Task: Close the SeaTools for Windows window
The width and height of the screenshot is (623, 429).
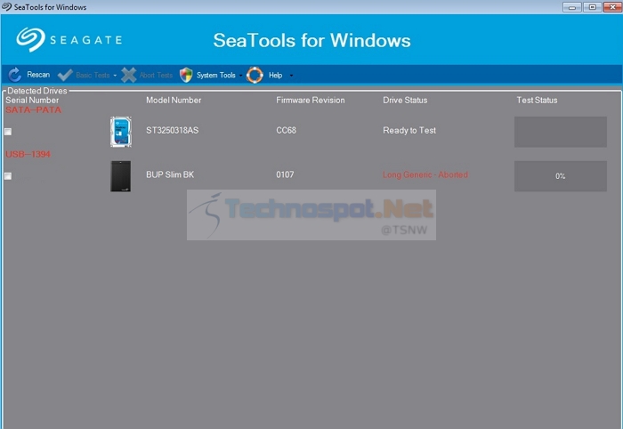Action: 612,7
